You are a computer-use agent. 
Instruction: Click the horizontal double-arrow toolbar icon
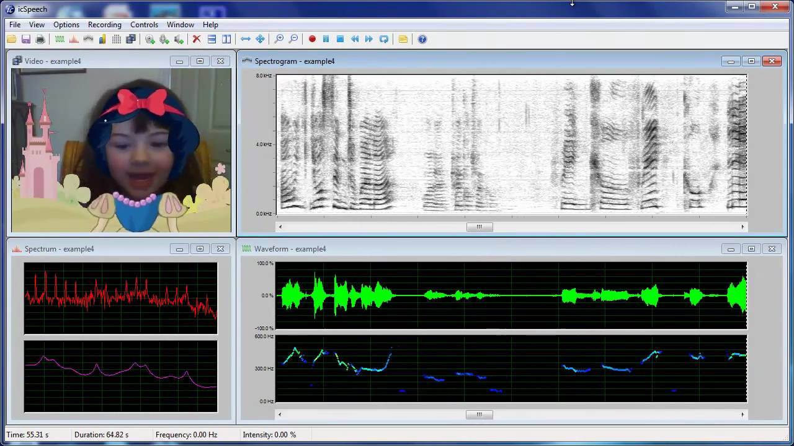point(246,39)
